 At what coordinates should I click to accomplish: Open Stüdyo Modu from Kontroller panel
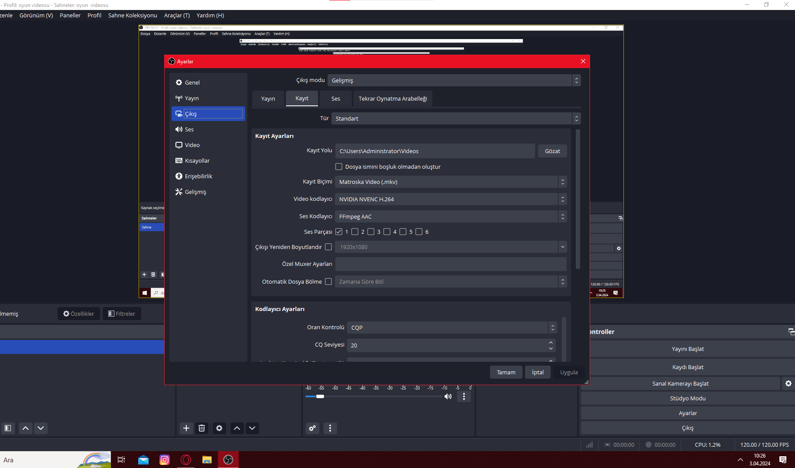pyautogui.click(x=688, y=398)
